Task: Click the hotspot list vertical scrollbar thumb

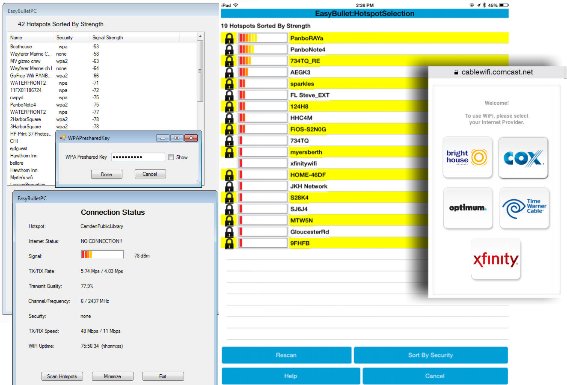Action: point(200,71)
